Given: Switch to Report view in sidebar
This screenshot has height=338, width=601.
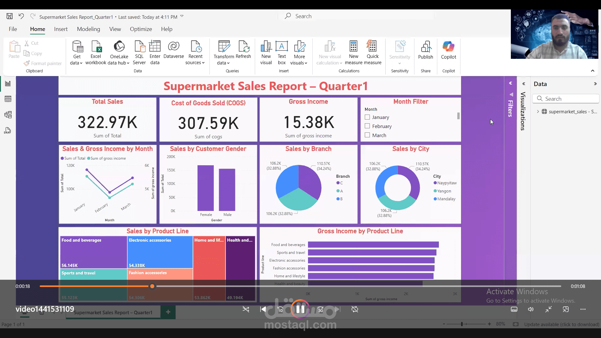Looking at the screenshot, I should point(8,84).
